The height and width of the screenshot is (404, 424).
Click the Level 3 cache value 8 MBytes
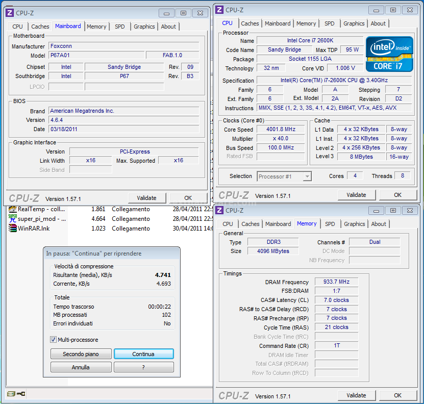[361, 157]
